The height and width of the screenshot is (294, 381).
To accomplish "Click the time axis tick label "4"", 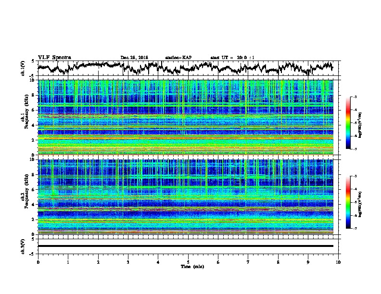I will tap(158, 262).
